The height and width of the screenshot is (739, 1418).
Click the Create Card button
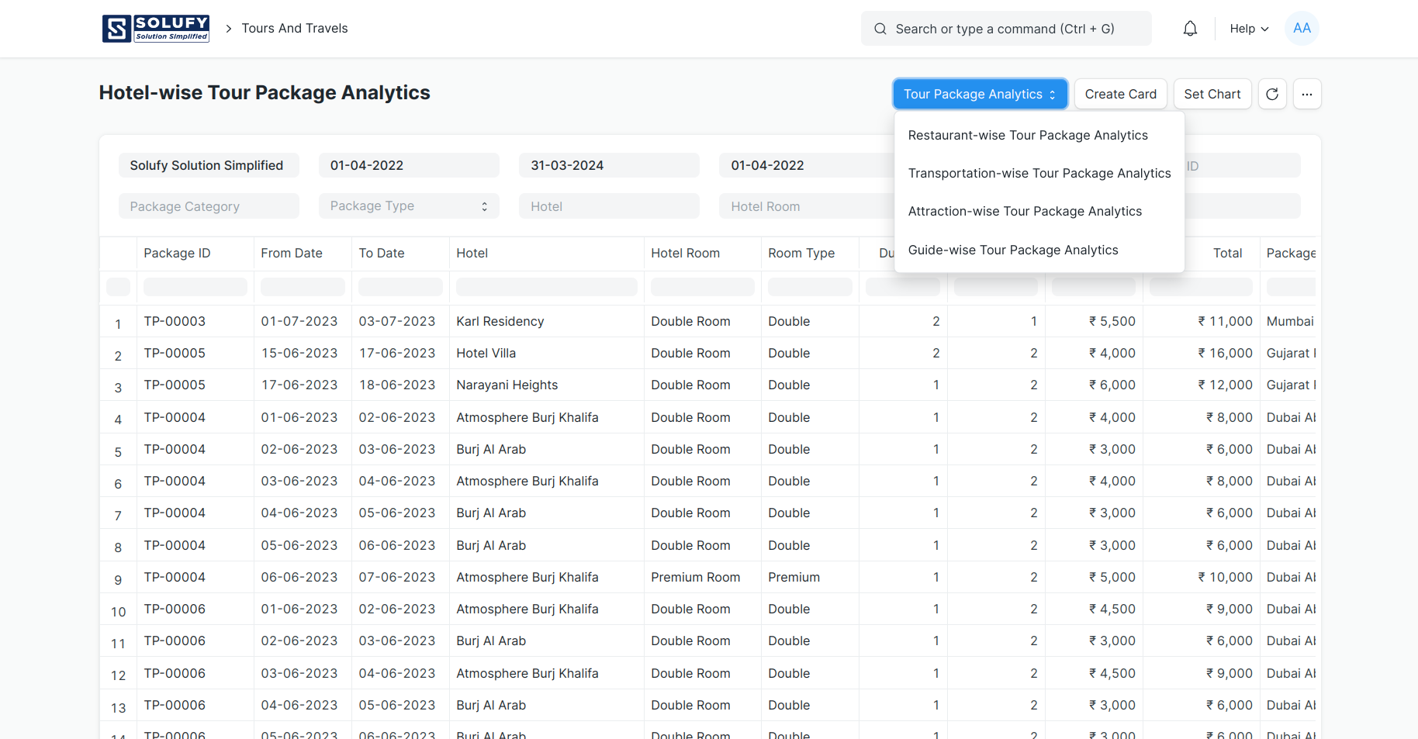click(x=1120, y=94)
